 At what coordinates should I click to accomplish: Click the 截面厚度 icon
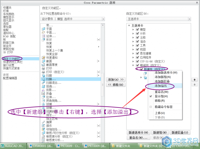tap(43, 65)
